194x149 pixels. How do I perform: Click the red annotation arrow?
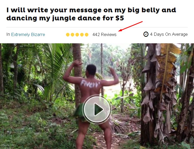pyautogui.click(x=130, y=26)
